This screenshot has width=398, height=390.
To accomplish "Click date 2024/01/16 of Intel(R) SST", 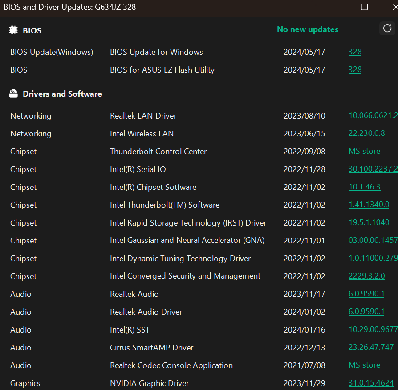I will coord(304,329).
